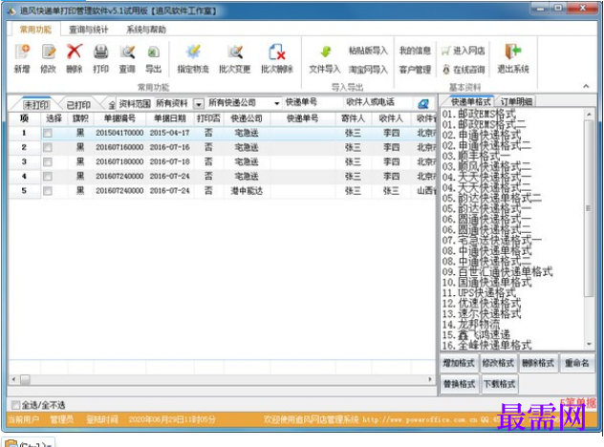The width and height of the screenshot is (604, 447).
Task: Select the 已打印 tab
Action: coord(78,104)
